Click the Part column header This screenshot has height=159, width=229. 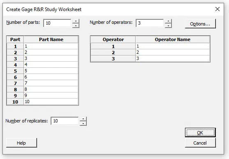tap(15, 39)
